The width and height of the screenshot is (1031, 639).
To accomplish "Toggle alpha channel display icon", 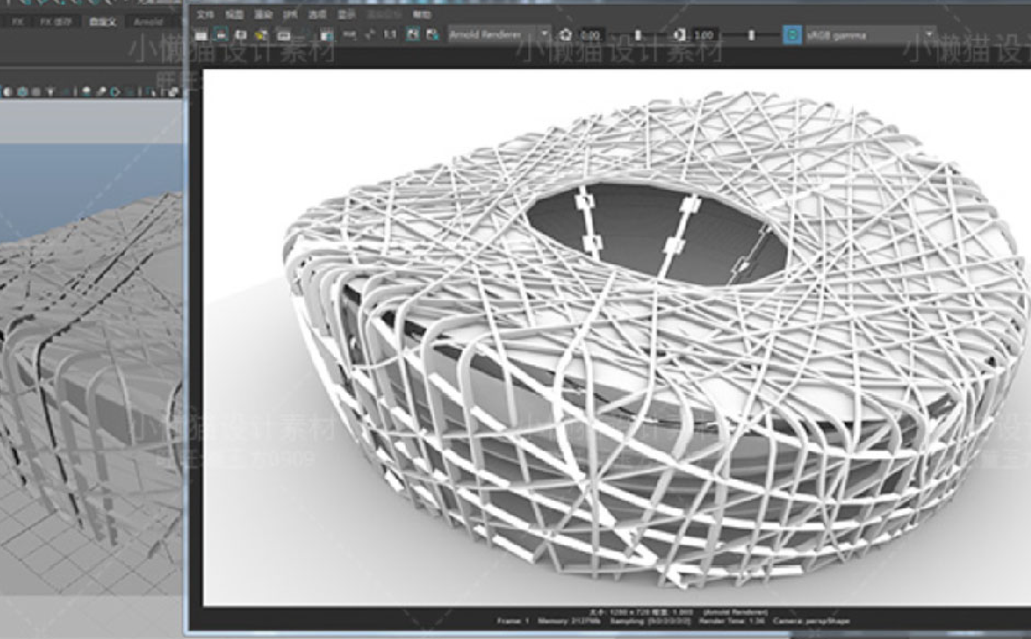I will pyautogui.click(x=369, y=35).
